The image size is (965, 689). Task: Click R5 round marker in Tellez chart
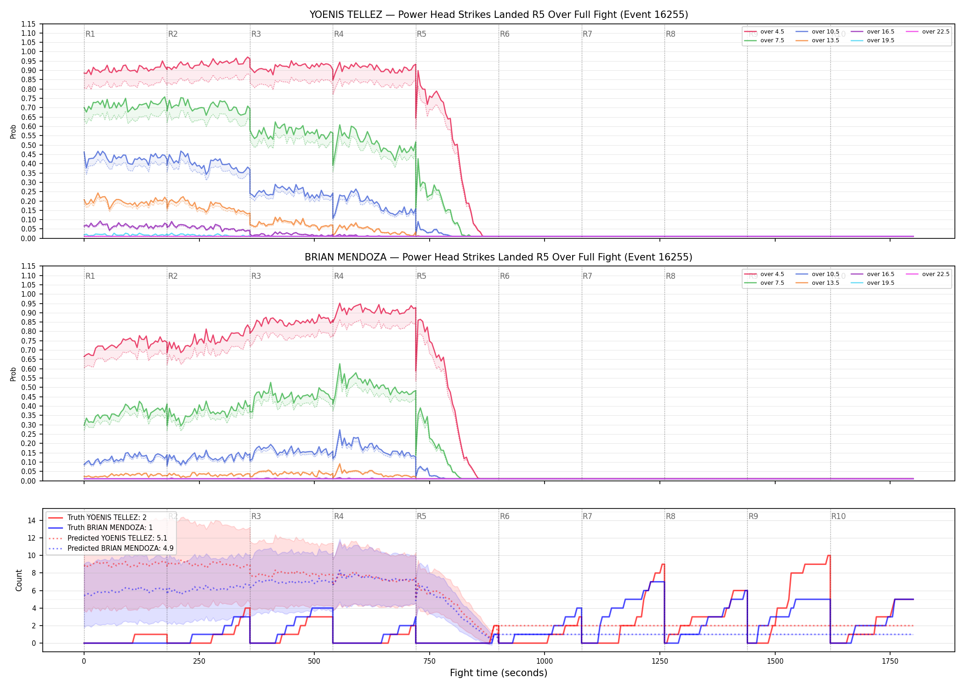421,34
